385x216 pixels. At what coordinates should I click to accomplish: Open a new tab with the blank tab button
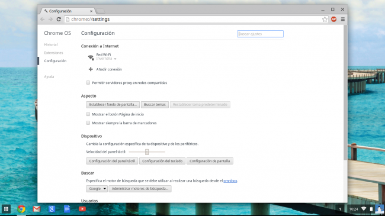tap(101, 11)
